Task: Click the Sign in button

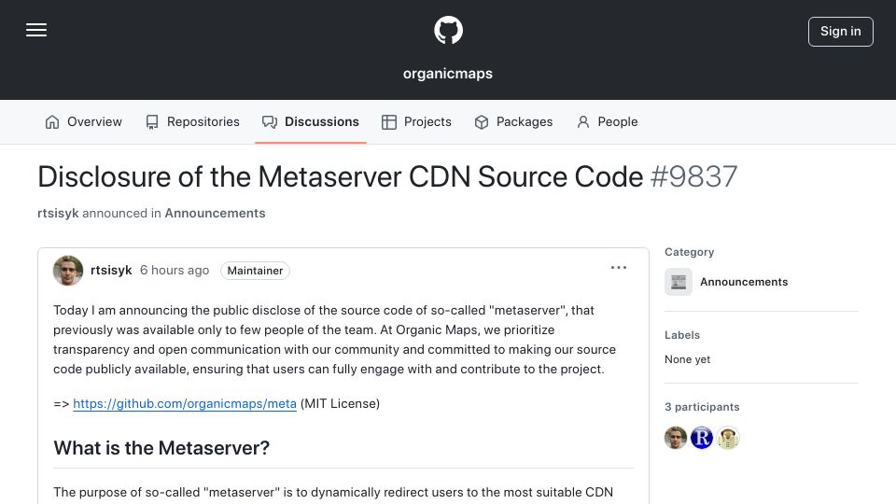Action: coord(841,32)
